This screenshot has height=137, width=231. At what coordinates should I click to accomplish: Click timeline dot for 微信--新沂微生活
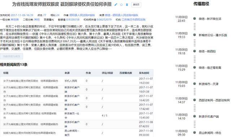click(195, 18)
